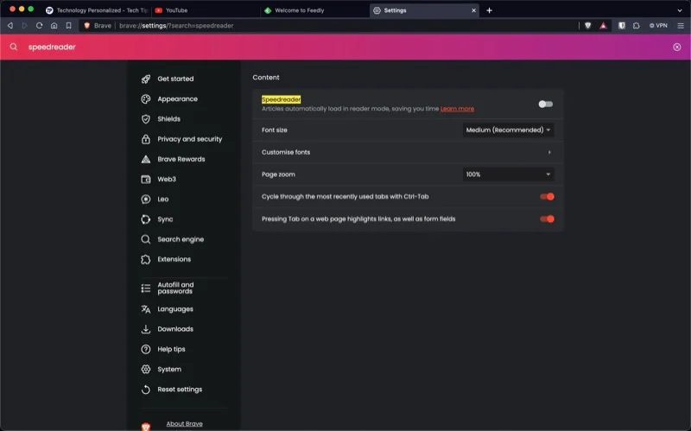
Task: Select the Settings tab
Action: coord(423,10)
